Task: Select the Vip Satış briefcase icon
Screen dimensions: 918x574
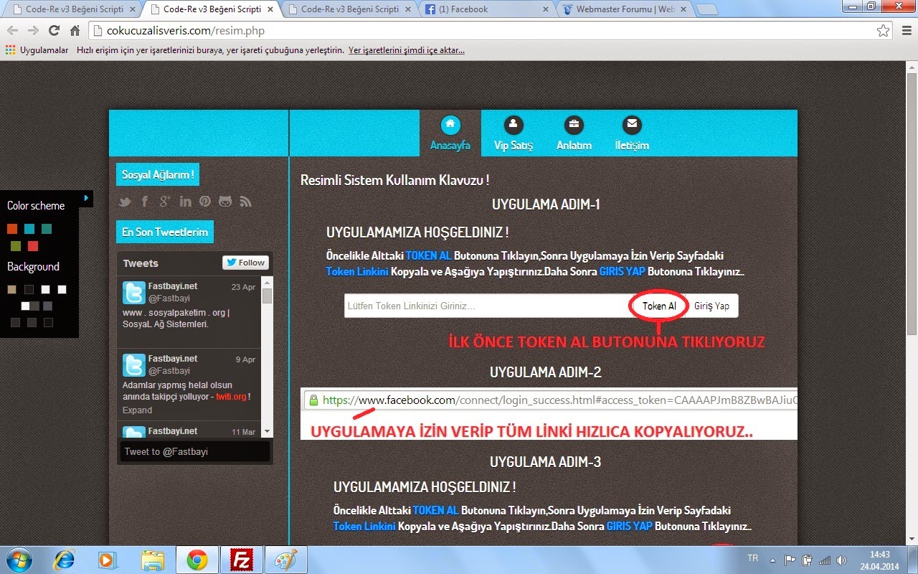Action: pos(512,125)
